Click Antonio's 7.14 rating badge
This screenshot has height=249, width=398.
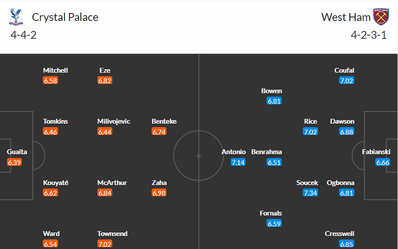[238, 162]
